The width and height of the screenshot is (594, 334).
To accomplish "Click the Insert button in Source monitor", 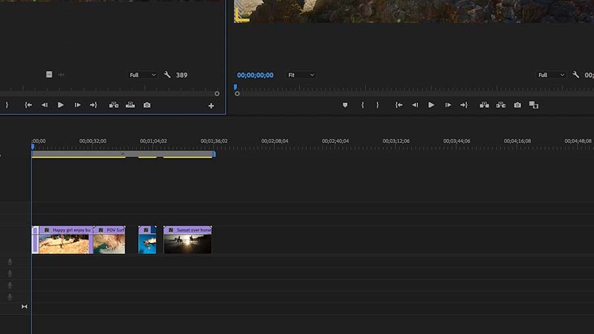I will pyautogui.click(x=114, y=105).
